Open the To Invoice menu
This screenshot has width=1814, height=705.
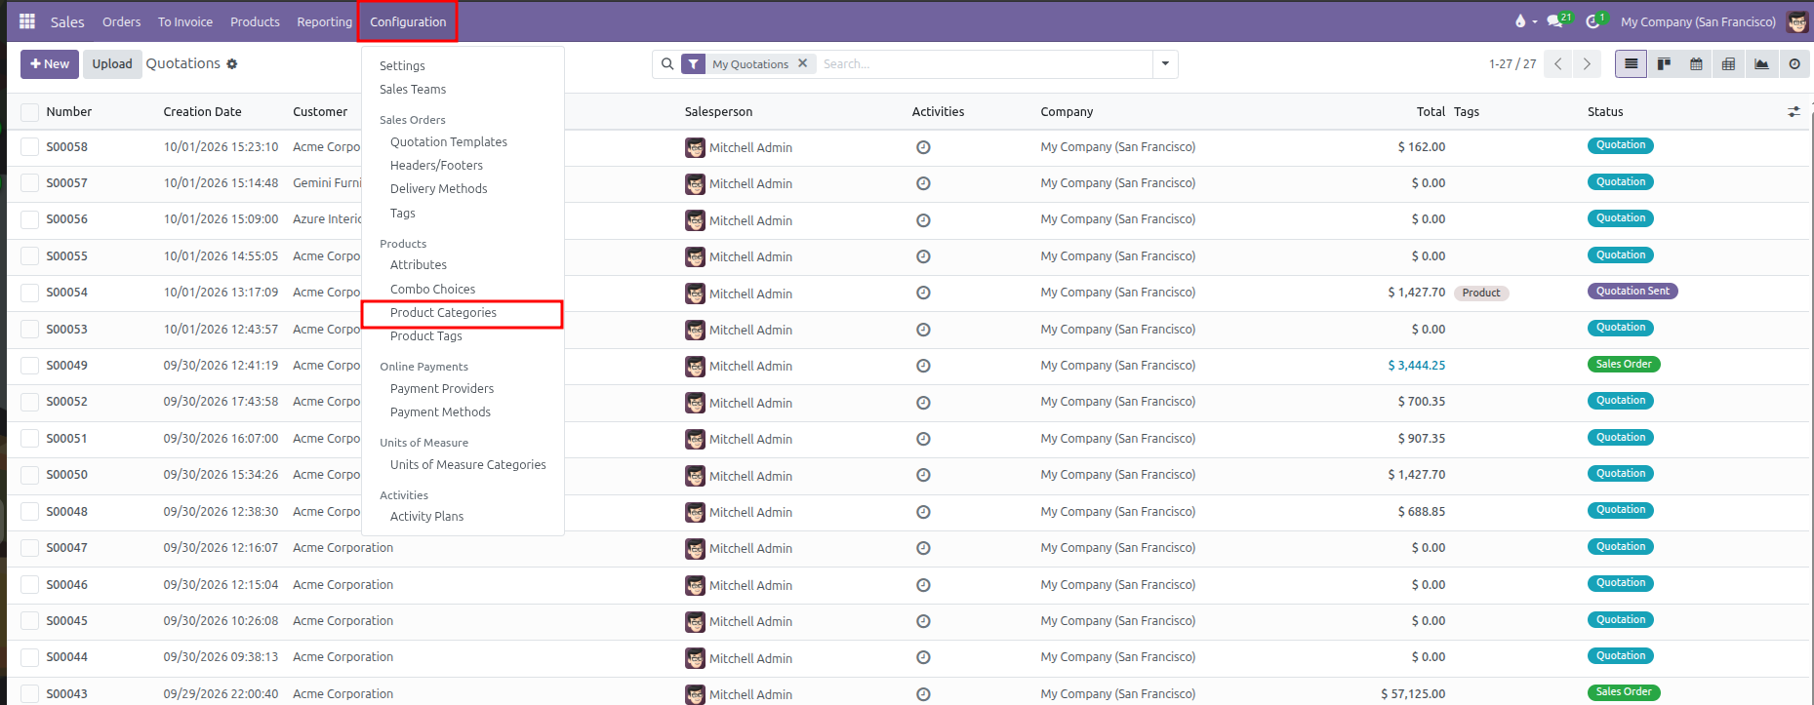click(185, 21)
